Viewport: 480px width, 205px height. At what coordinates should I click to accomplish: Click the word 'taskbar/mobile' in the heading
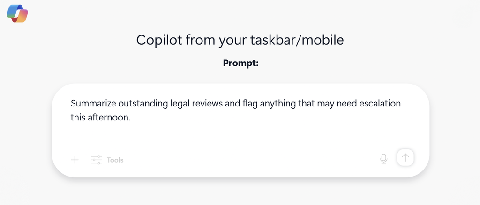pos(297,40)
